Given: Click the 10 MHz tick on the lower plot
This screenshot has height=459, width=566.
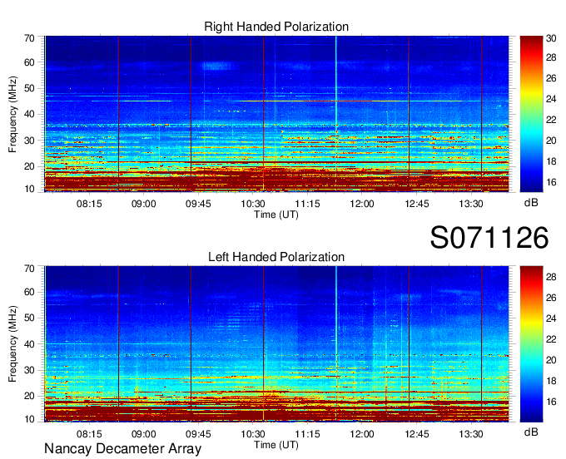Looking at the screenshot, I should pos(29,419).
